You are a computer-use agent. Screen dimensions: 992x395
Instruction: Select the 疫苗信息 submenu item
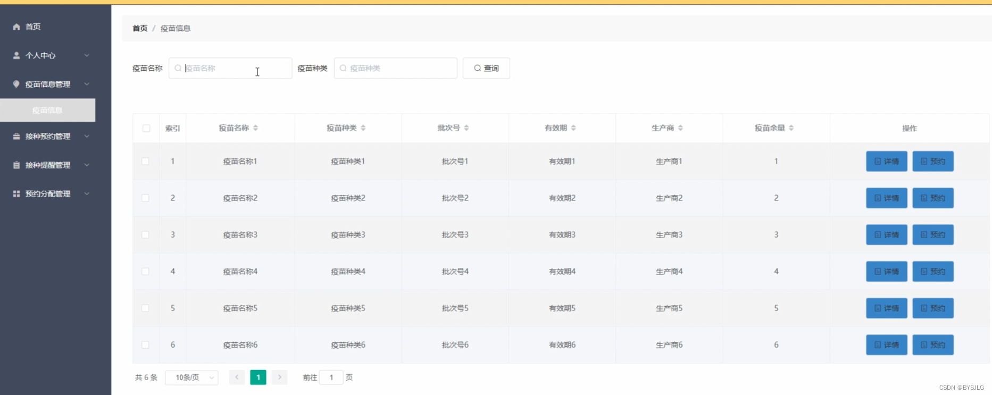coord(48,110)
